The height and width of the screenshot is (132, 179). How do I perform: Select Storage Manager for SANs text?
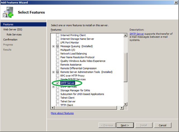75,90
